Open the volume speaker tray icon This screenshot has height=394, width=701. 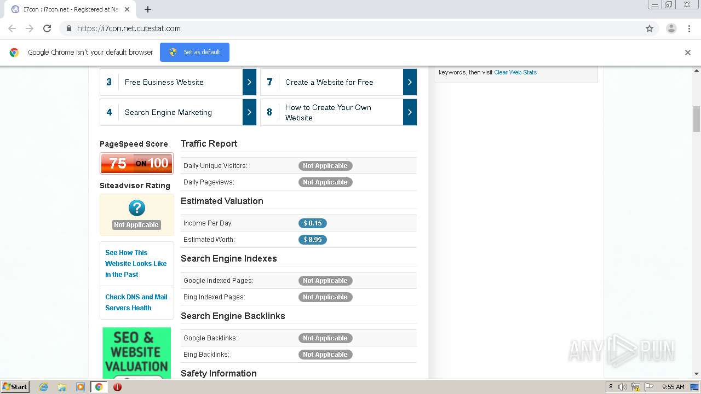623,387
